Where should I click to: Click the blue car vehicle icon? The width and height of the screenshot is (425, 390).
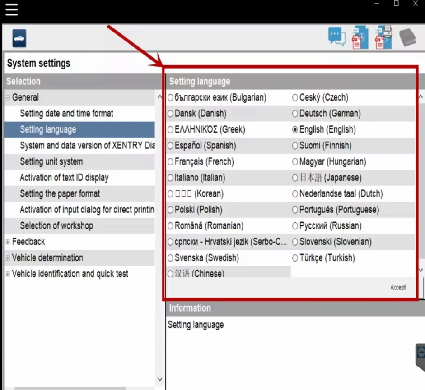pyautogui.click(x=18, y=38)
